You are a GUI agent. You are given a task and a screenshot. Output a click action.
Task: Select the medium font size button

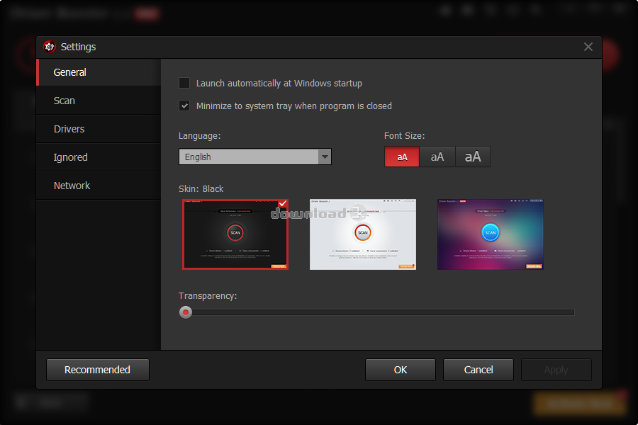pyautogui.click(x=437, y=157)
